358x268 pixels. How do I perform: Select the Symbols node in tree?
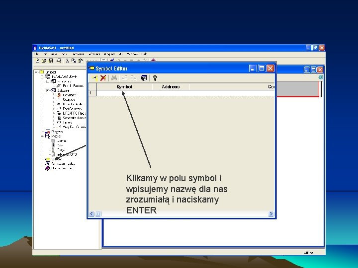pyautogui.click(x=57, y=159)
